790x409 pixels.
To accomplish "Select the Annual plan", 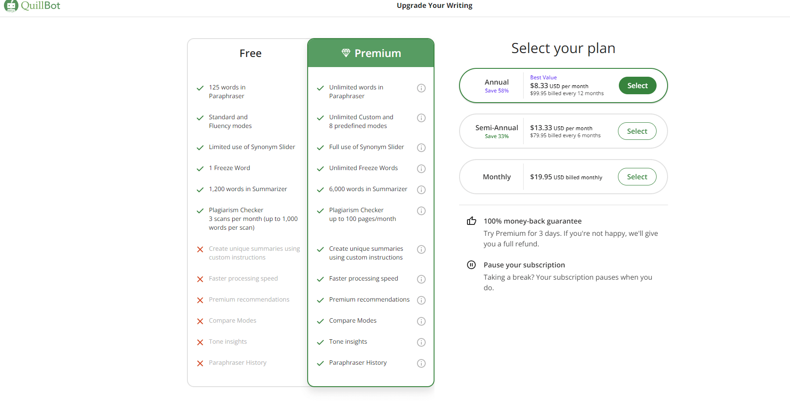I will click(637, 85).
